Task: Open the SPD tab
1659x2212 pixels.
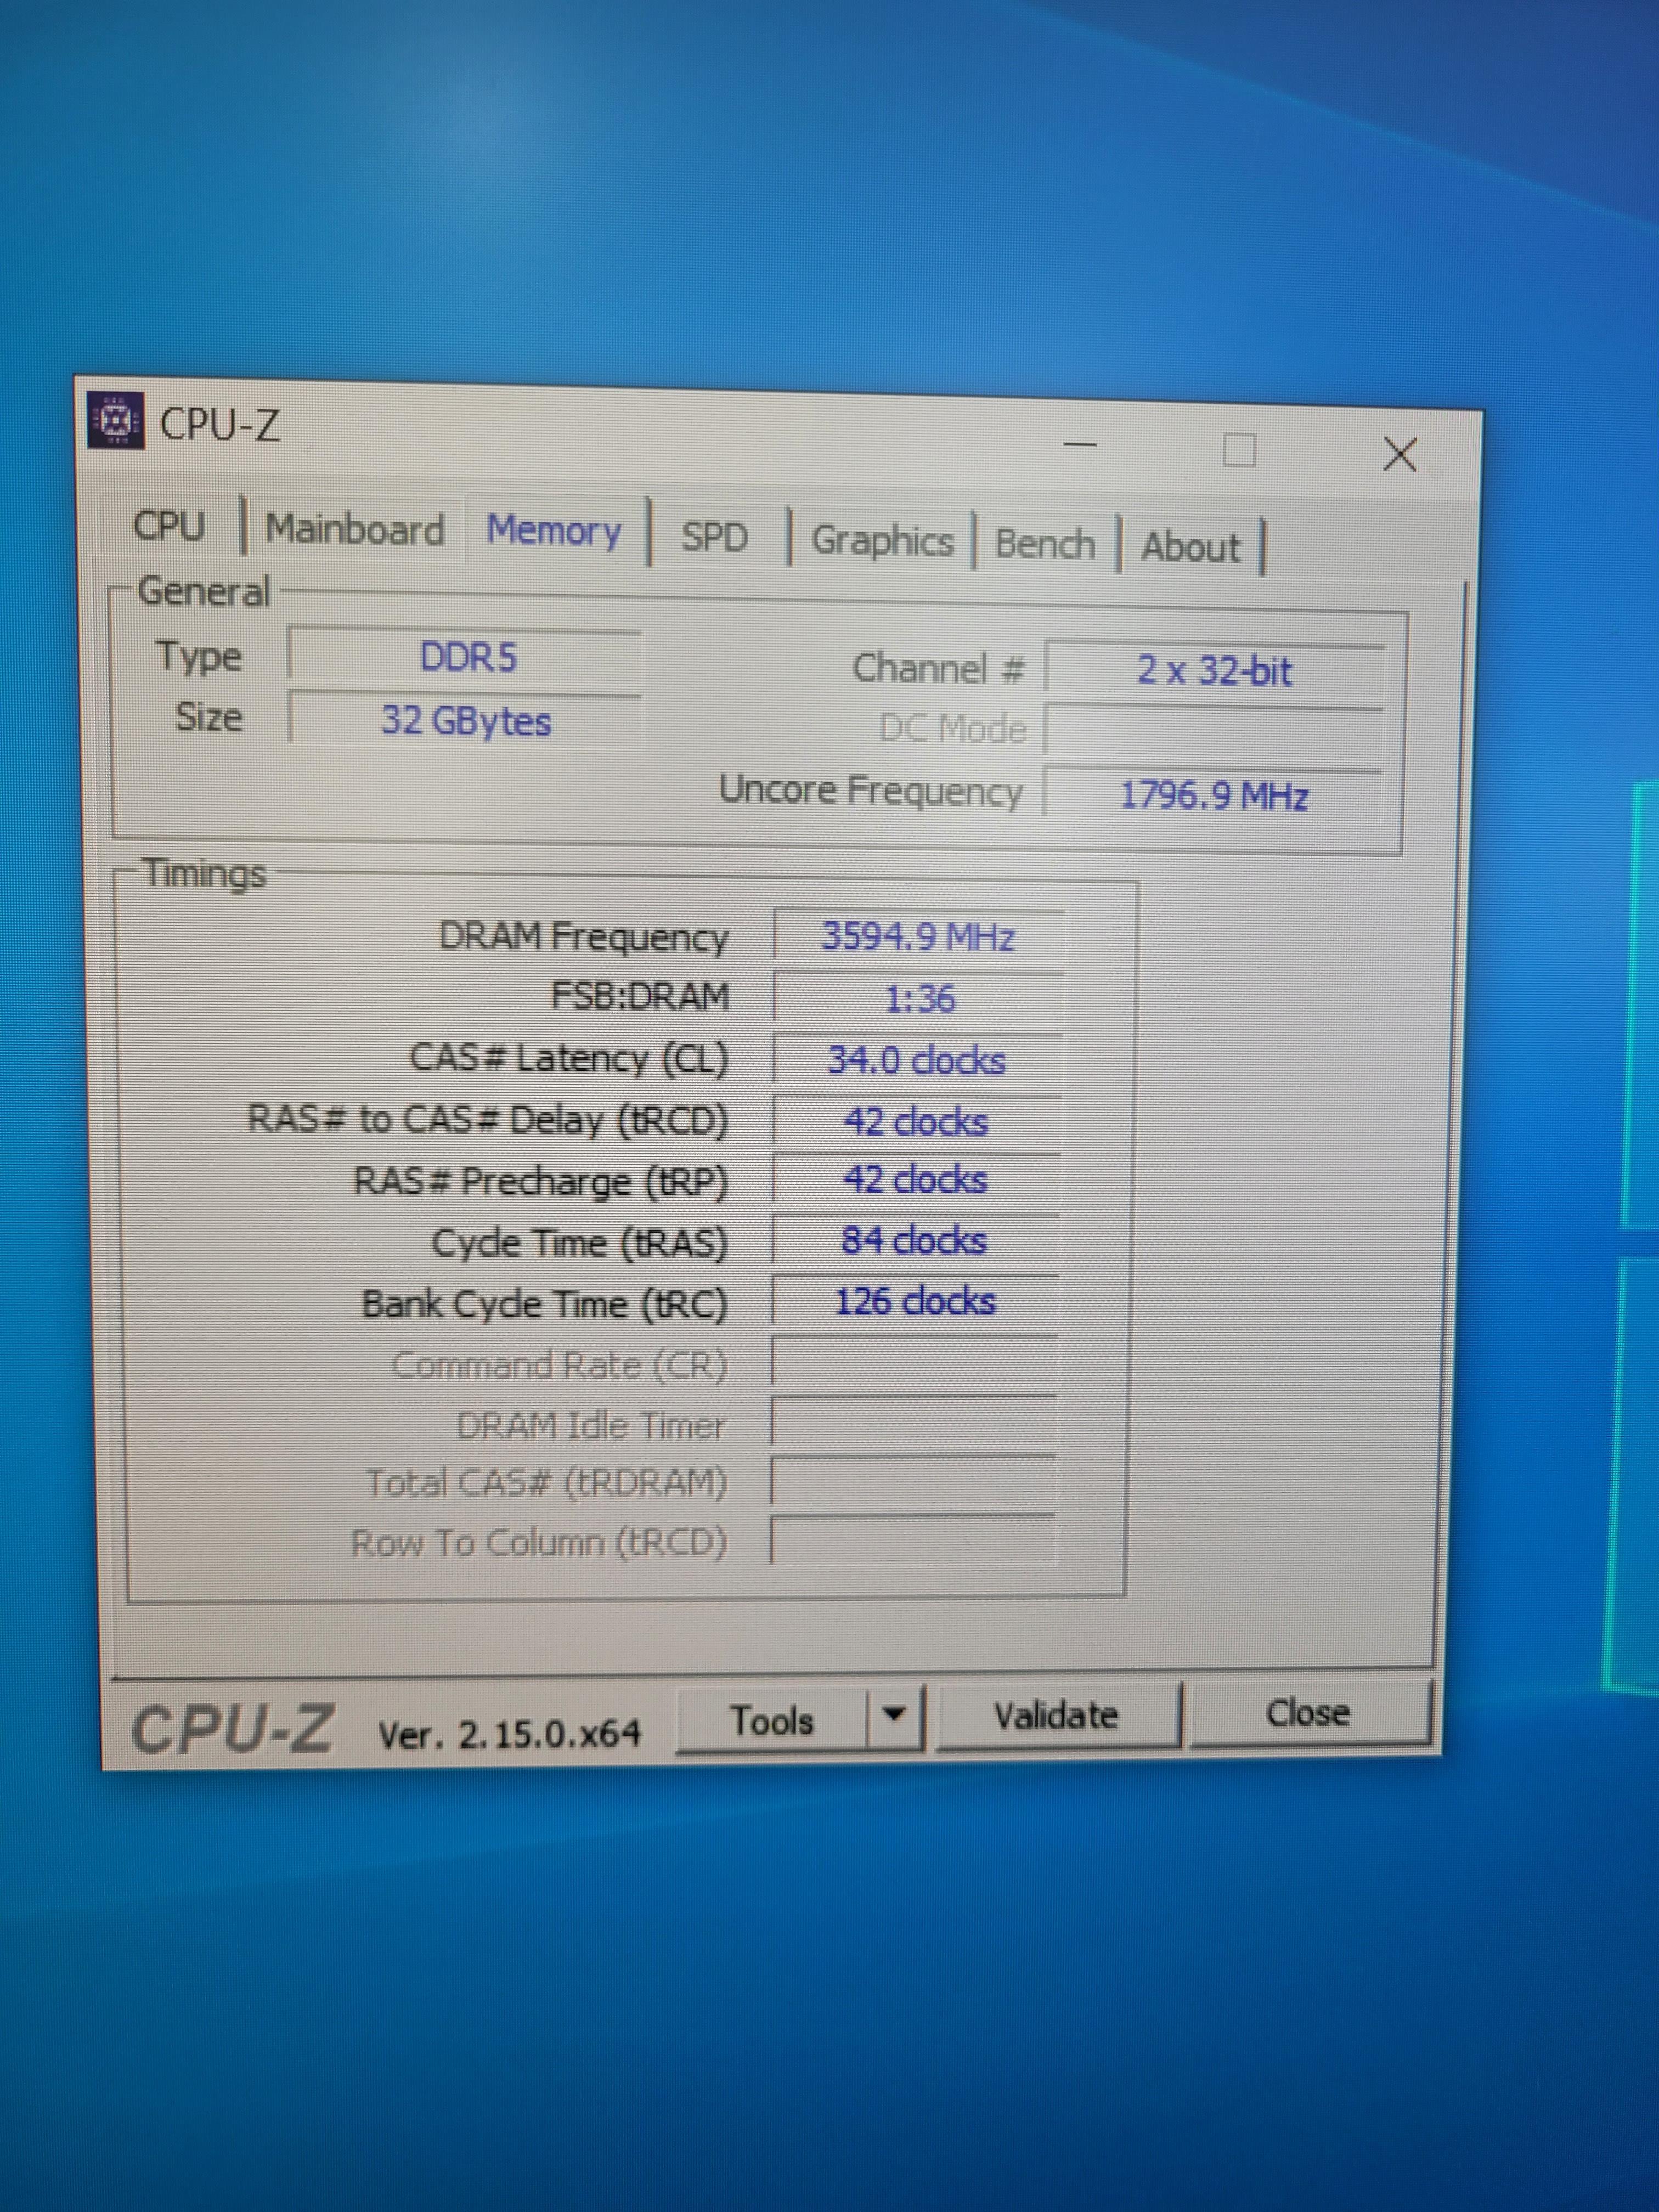Action: (x=714, y=537)
